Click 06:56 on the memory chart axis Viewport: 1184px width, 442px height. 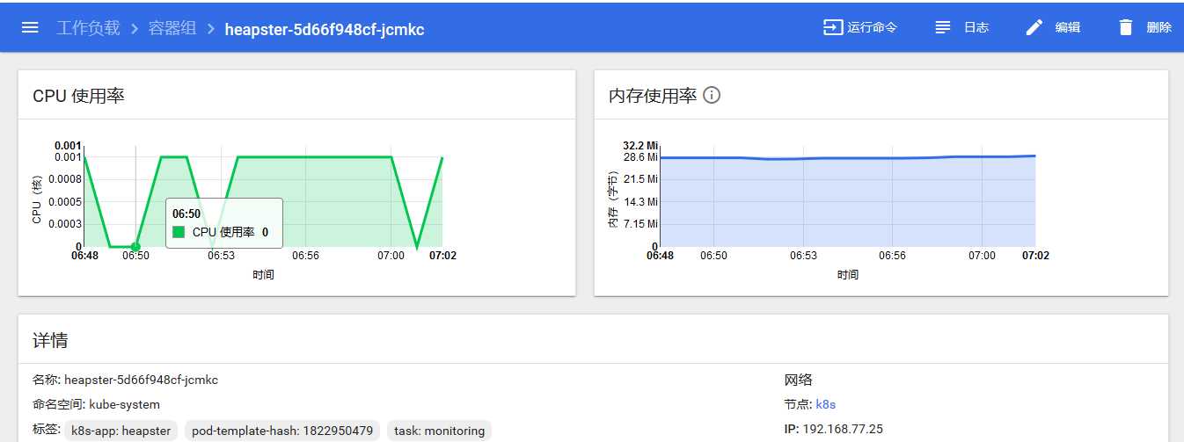pyautogui.click(x=892, y=256)
